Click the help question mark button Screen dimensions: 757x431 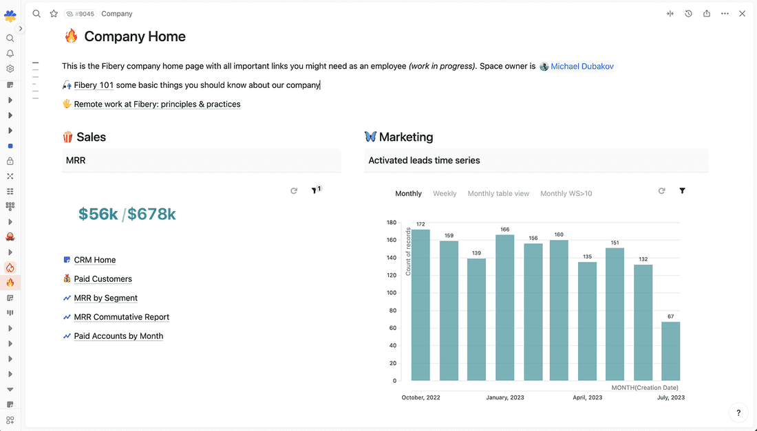pos(738,412)
